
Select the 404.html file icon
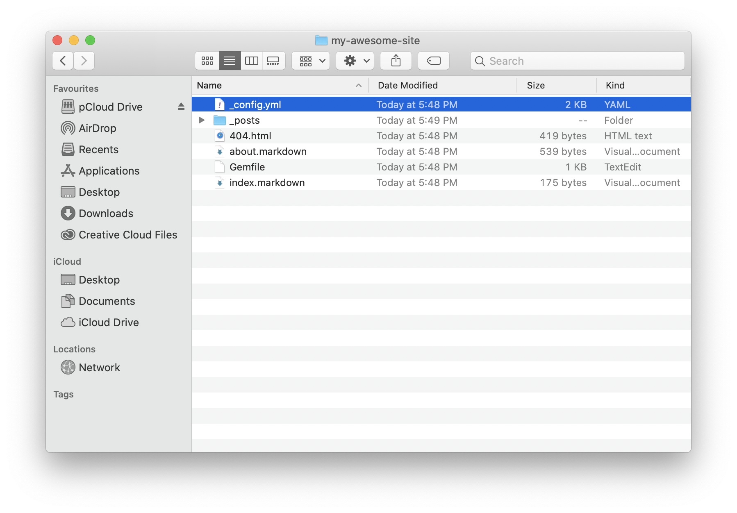pyautogui.click(x=220, y=136)
